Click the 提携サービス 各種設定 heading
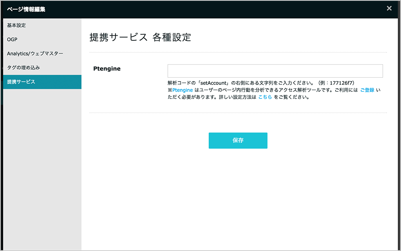 (140, 37)
